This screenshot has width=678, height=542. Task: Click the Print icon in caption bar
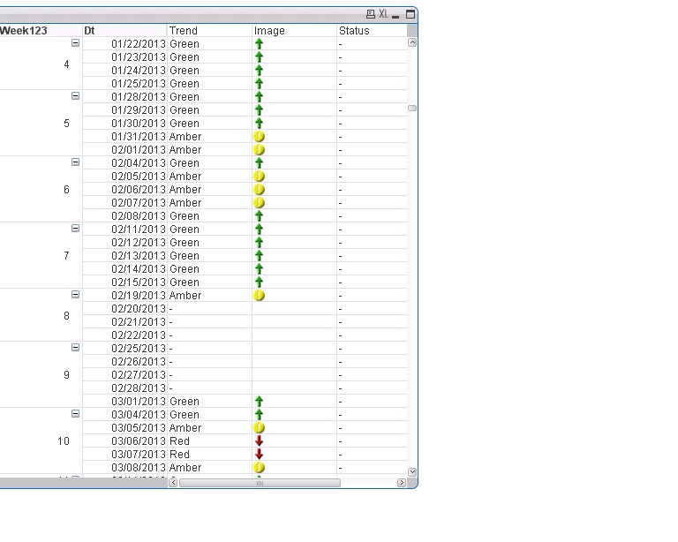click(371, 14)
